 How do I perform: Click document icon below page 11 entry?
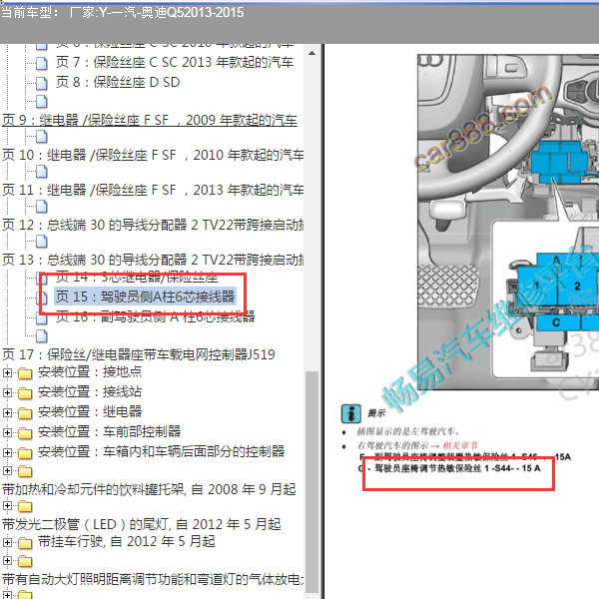click(x=42, y=207)
